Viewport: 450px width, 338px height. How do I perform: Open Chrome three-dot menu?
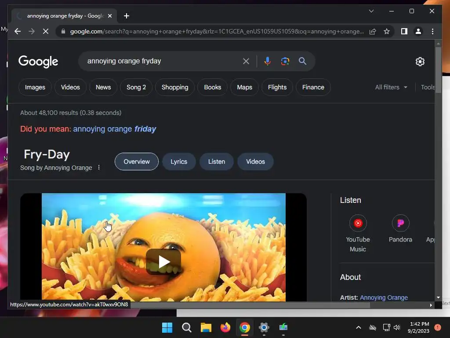click(432, 31)
